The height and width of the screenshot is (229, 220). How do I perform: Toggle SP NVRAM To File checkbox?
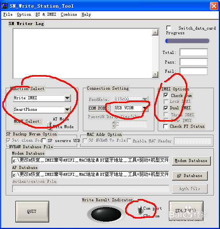coord(85,140)
